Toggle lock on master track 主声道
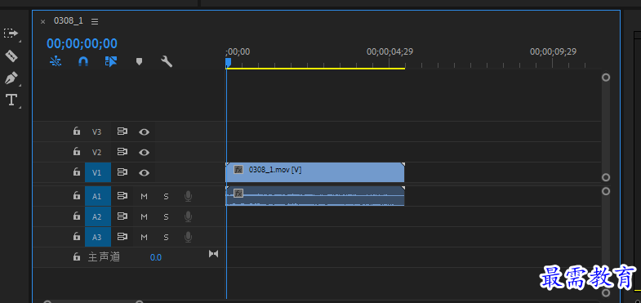Viewport: 641px width, 303px height. (77, 256)
